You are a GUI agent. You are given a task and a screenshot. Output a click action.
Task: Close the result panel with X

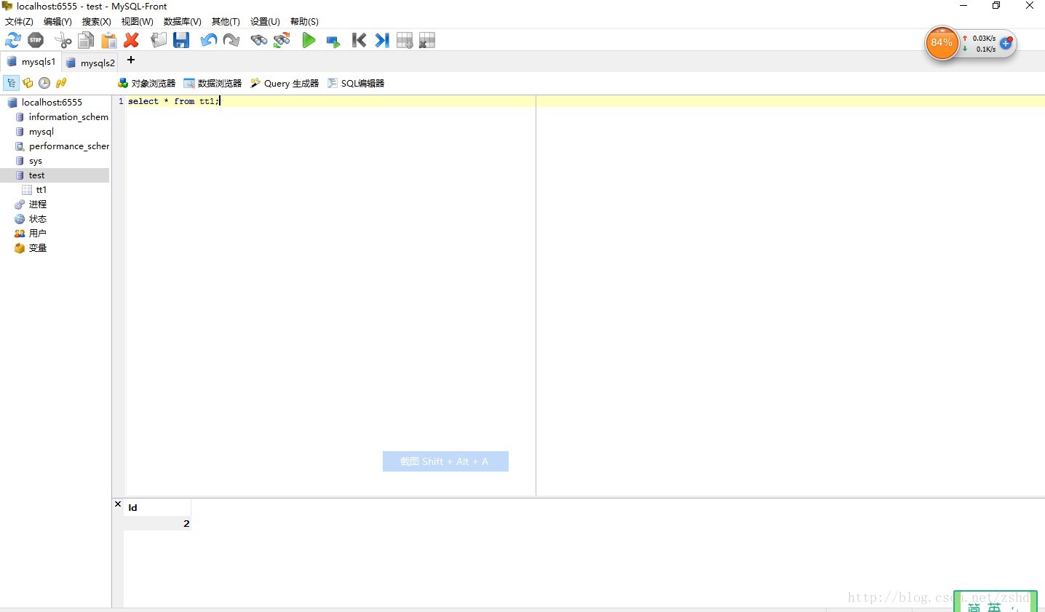tap(118, 504)
